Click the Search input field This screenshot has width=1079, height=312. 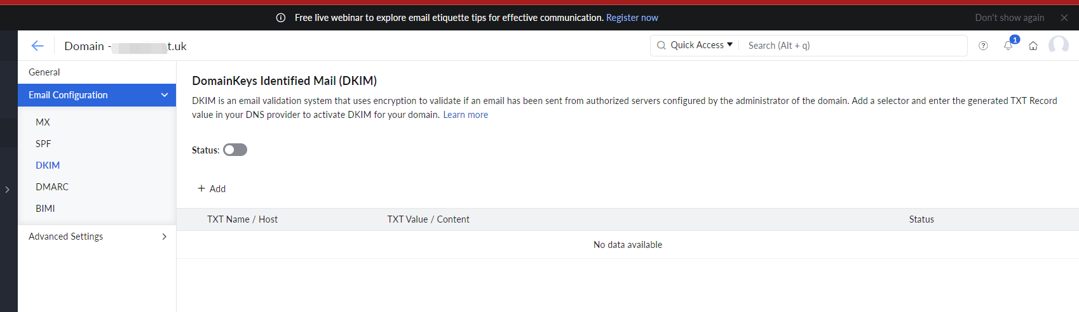tap(853, 46)
